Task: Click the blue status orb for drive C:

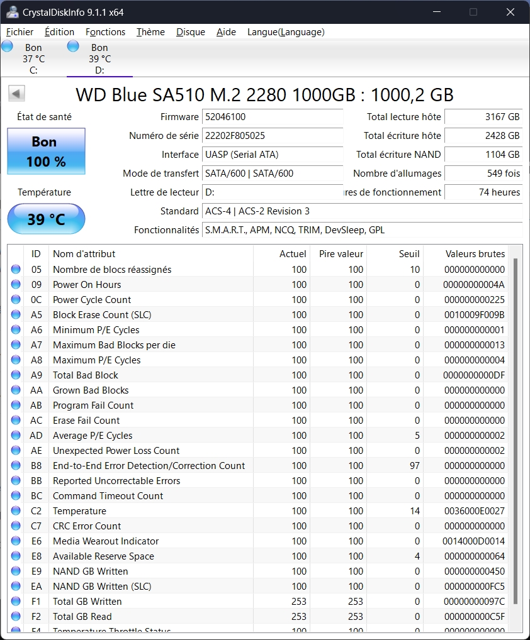Action: pos(7,46)
